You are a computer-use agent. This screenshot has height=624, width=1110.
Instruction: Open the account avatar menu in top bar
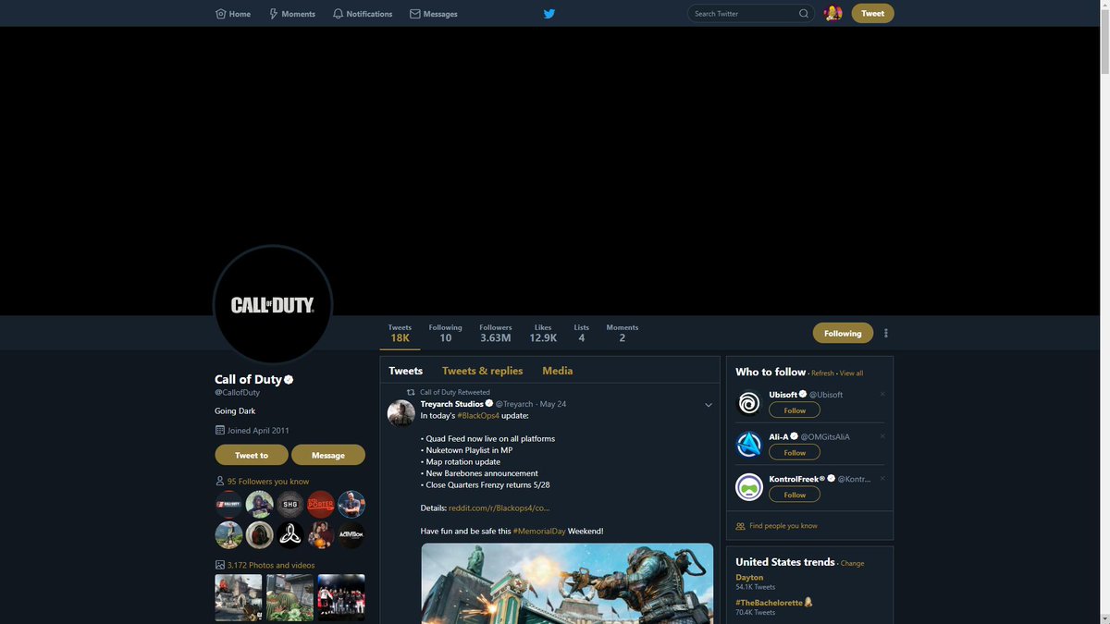click(x=833, y=13)
